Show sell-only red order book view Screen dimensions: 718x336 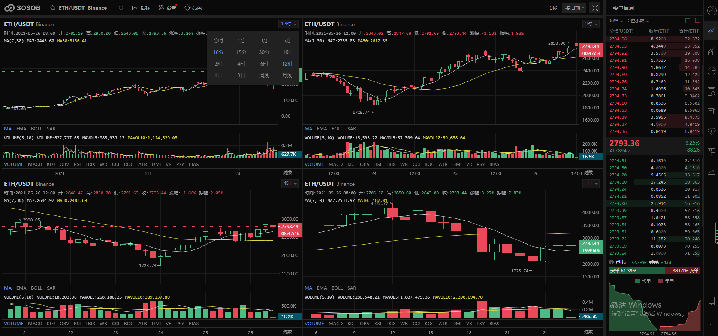pyautogui.click(x=697, y=21)
